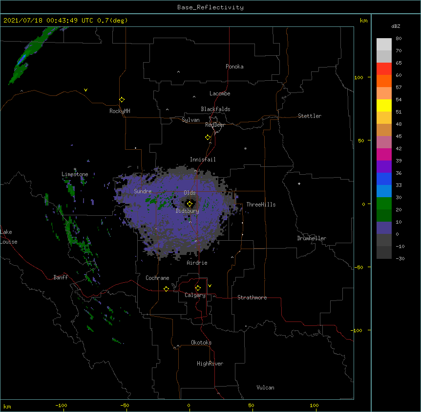Click the Didsbury town label
The width and height of the screenshot is (421, 412).
pyautogui.click(x=188, y=211)
